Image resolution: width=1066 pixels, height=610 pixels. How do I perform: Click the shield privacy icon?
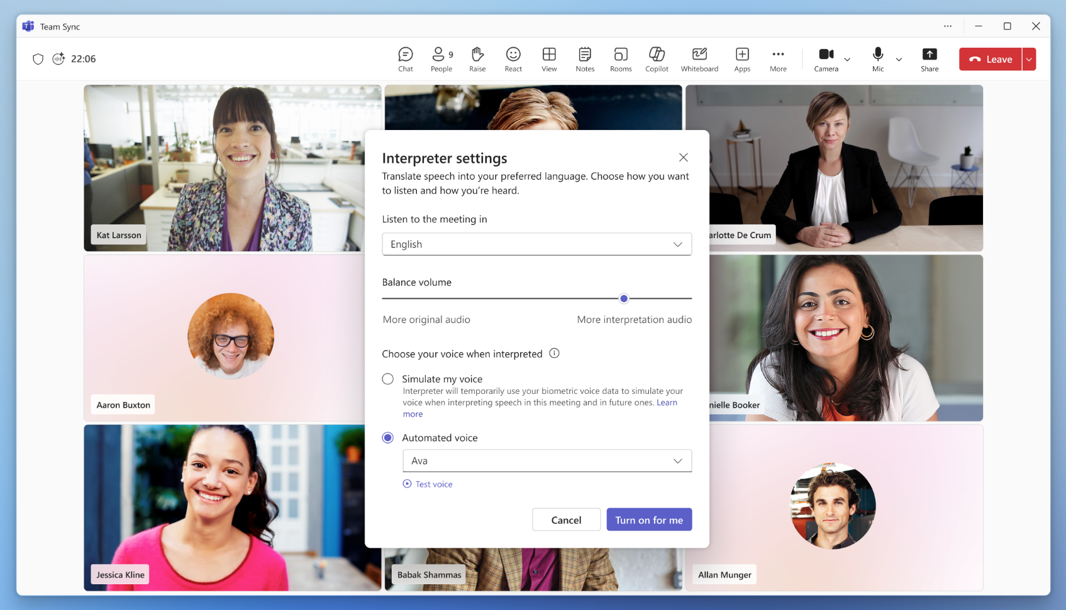pos(38,59)
